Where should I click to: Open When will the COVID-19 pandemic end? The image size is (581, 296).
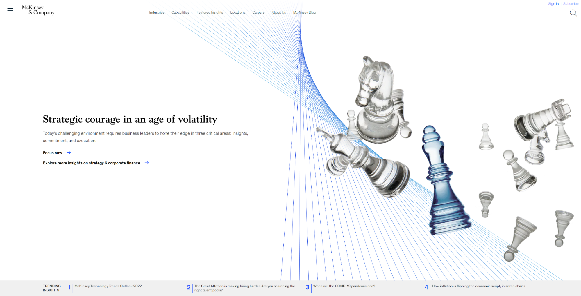click(x=344, y=286)
